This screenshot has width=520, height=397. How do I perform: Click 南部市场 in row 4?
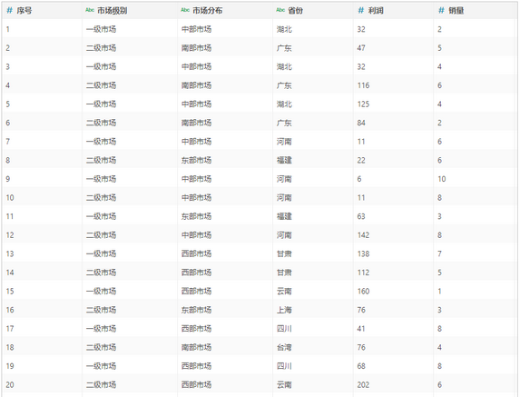(x=196, y=85)
